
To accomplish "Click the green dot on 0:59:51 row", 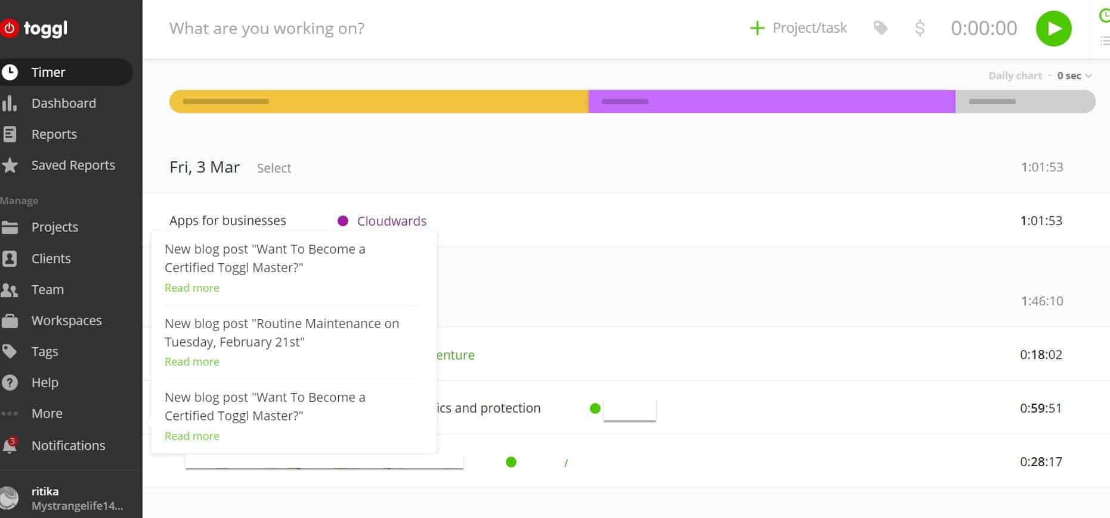I will pos(595,408).
